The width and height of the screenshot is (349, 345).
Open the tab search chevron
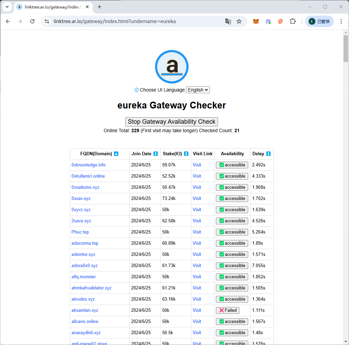click(7, 7)
